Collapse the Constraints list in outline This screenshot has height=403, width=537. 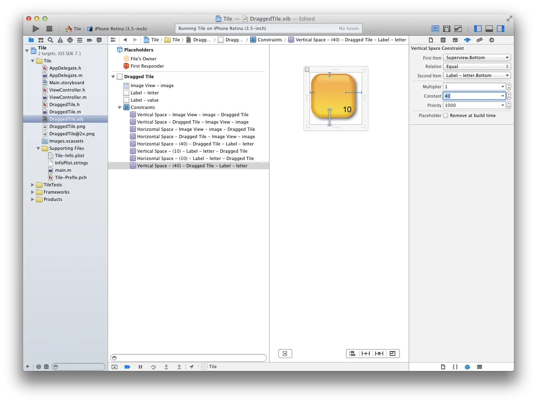pos(119,107)
